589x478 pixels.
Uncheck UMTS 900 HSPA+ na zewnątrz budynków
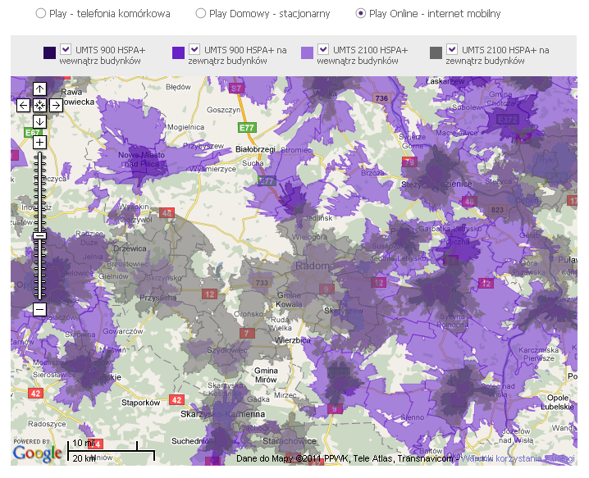[194, 49]
